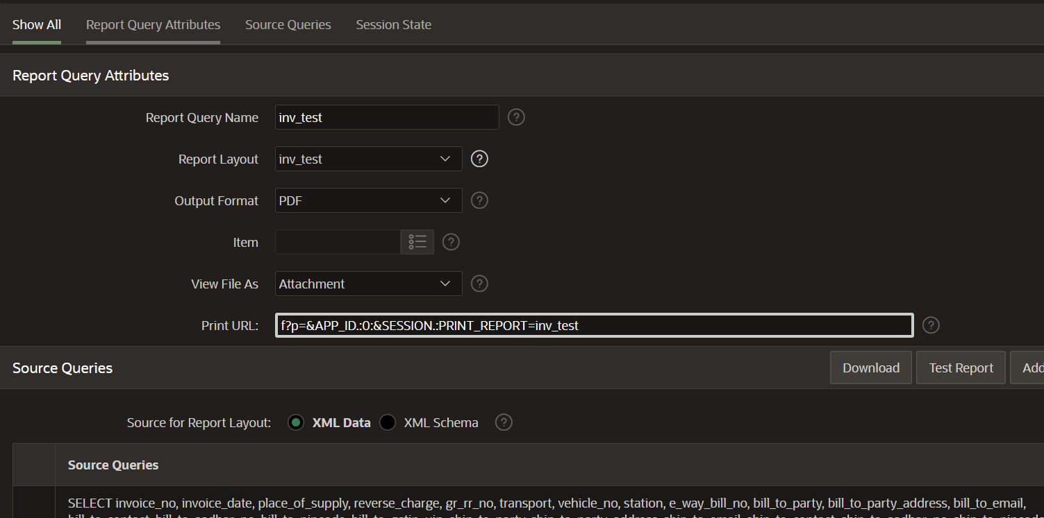Switch to the Show All tab

(x=37, y=25)
